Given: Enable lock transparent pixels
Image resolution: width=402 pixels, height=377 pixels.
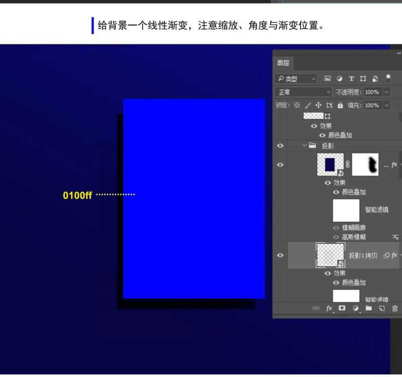Looking at the screenshot, I should 297,105.
